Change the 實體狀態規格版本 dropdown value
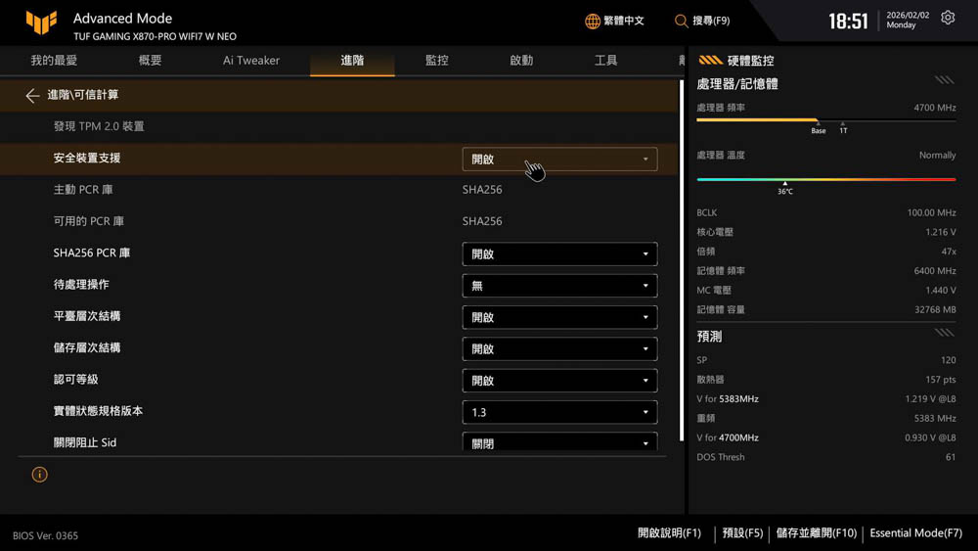Image resolution: width=978 pixels, height=551 pixels. [559, 412]
